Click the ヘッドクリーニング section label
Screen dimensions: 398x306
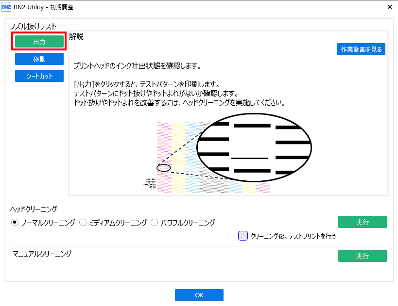point(34,209)
